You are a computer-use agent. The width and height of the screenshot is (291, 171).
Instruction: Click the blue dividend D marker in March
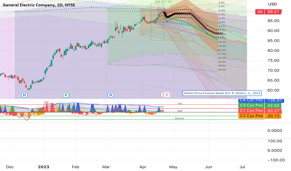[x=111, y=95]
